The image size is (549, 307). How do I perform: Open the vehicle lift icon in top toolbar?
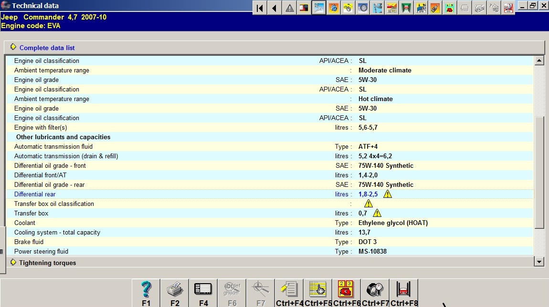click(x=406, y=8)
